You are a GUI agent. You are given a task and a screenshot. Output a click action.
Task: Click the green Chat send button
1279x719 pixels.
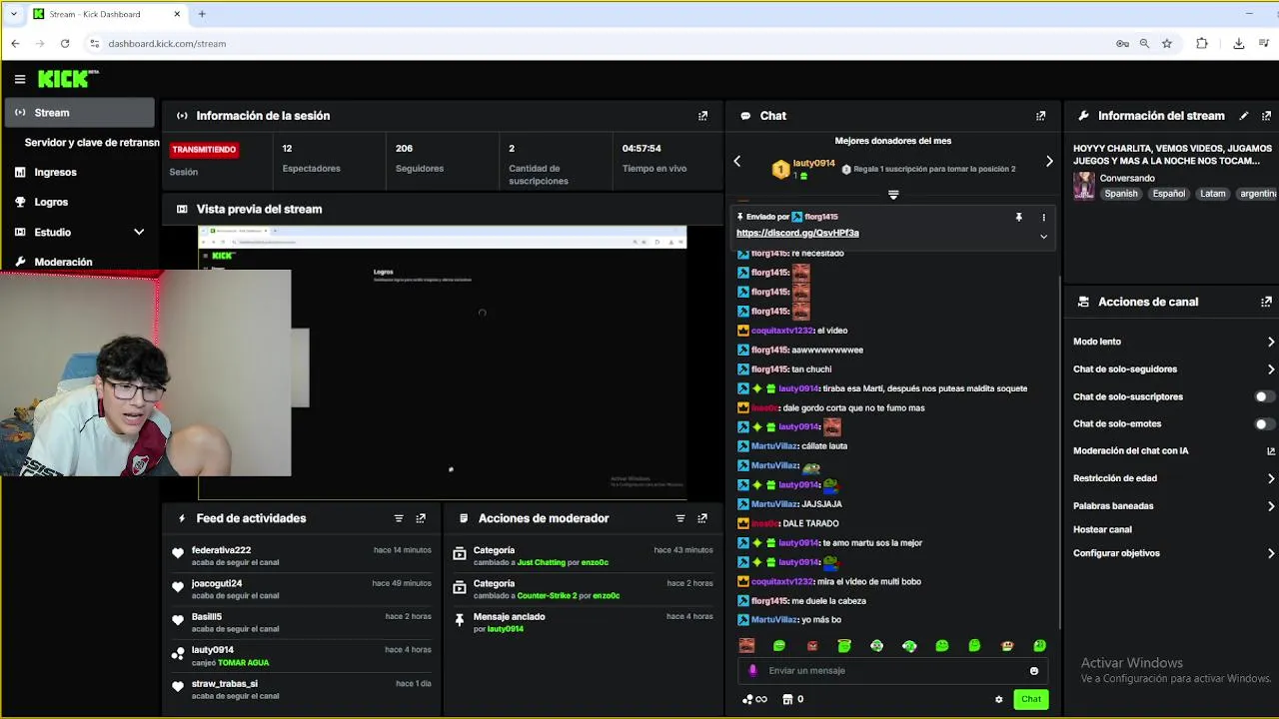point(1031,699)
